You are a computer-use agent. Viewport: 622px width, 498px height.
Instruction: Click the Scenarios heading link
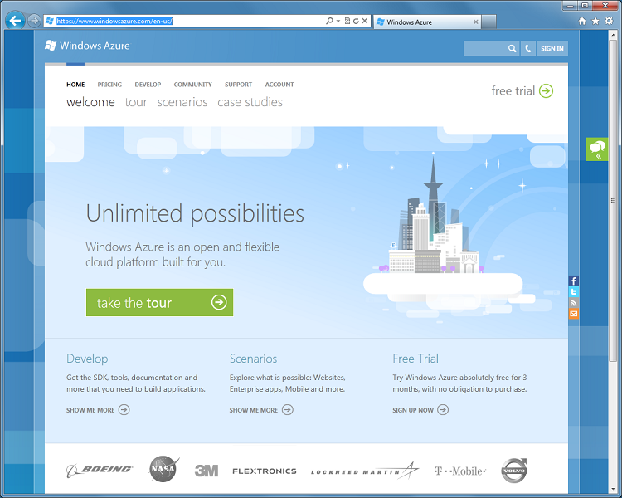[253, 359]
